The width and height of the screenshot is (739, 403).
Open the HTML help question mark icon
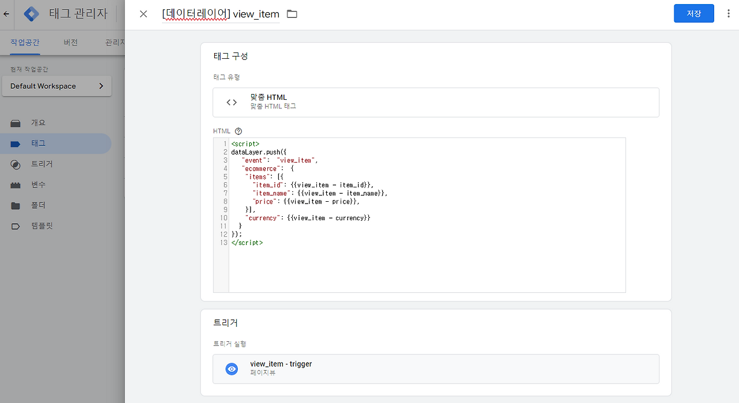(x=238, y=131)
